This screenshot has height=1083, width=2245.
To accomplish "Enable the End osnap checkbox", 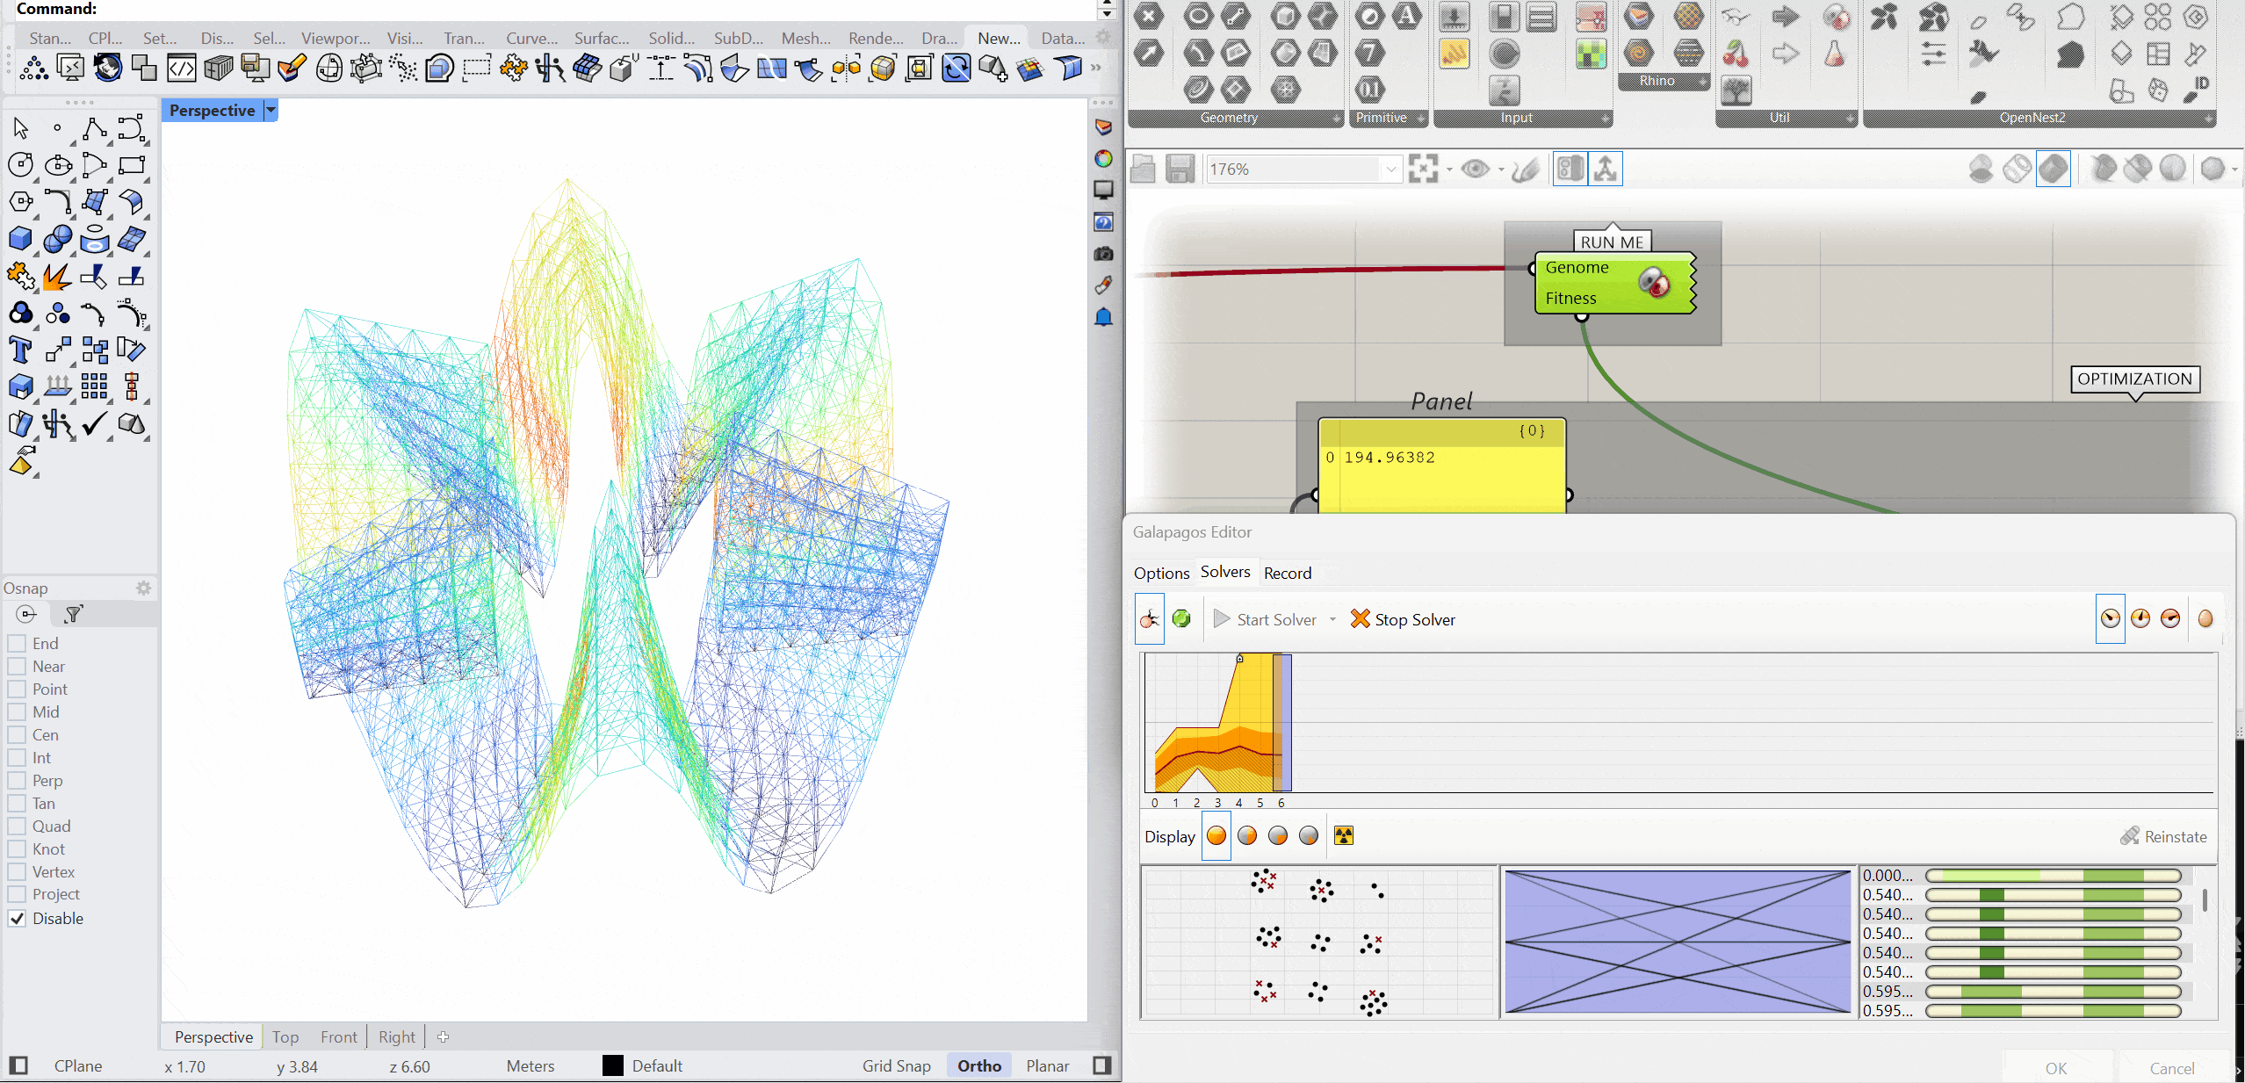I will click(x=17, y=643).
